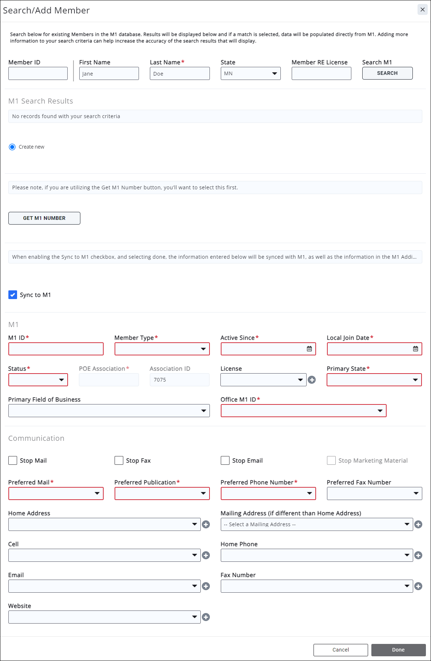Tick the Stop Email checkbox
Image resolution: width=431 pixels, height=661 pixels.
click(x=225, y=460)
